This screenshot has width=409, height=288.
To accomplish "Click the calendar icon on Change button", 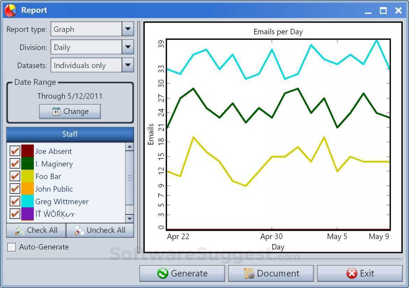I will tap(56, 111).
